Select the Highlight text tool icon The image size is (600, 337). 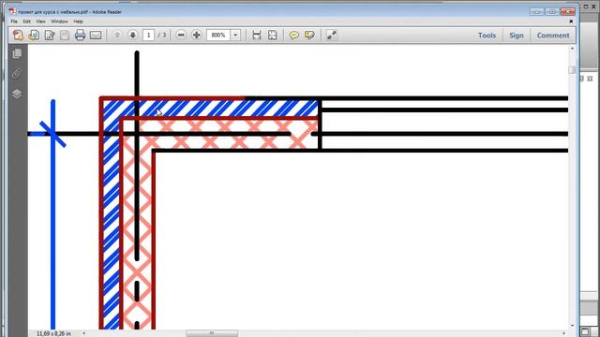309,36
